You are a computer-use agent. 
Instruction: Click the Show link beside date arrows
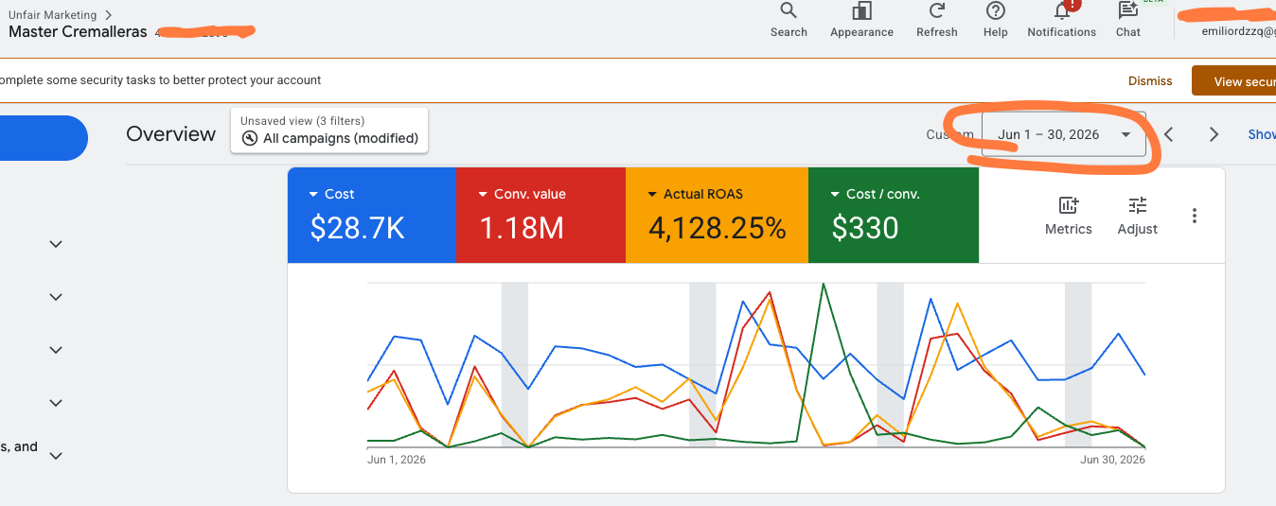pos(1262,134)
